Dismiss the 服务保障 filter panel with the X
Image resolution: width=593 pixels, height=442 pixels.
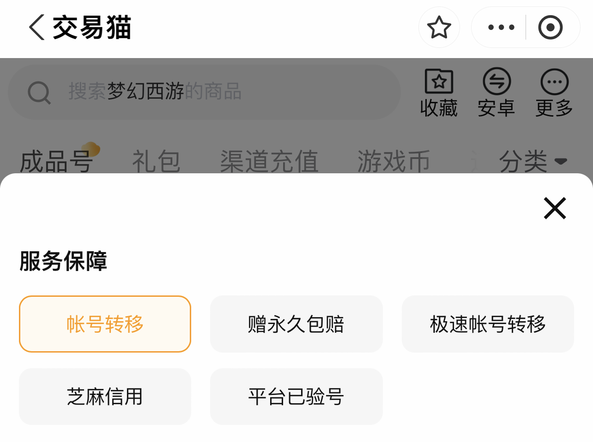coord(555,208)
